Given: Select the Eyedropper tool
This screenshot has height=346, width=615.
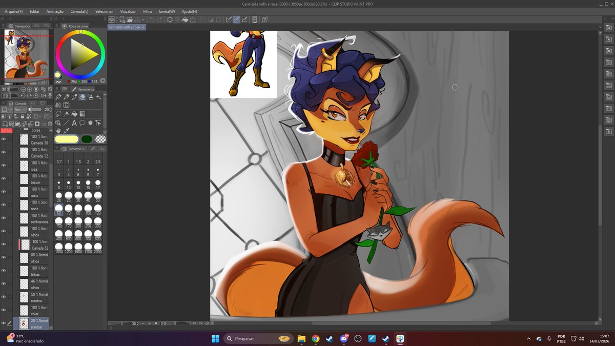Looking at the screenshot, I should tap(66, 131).
